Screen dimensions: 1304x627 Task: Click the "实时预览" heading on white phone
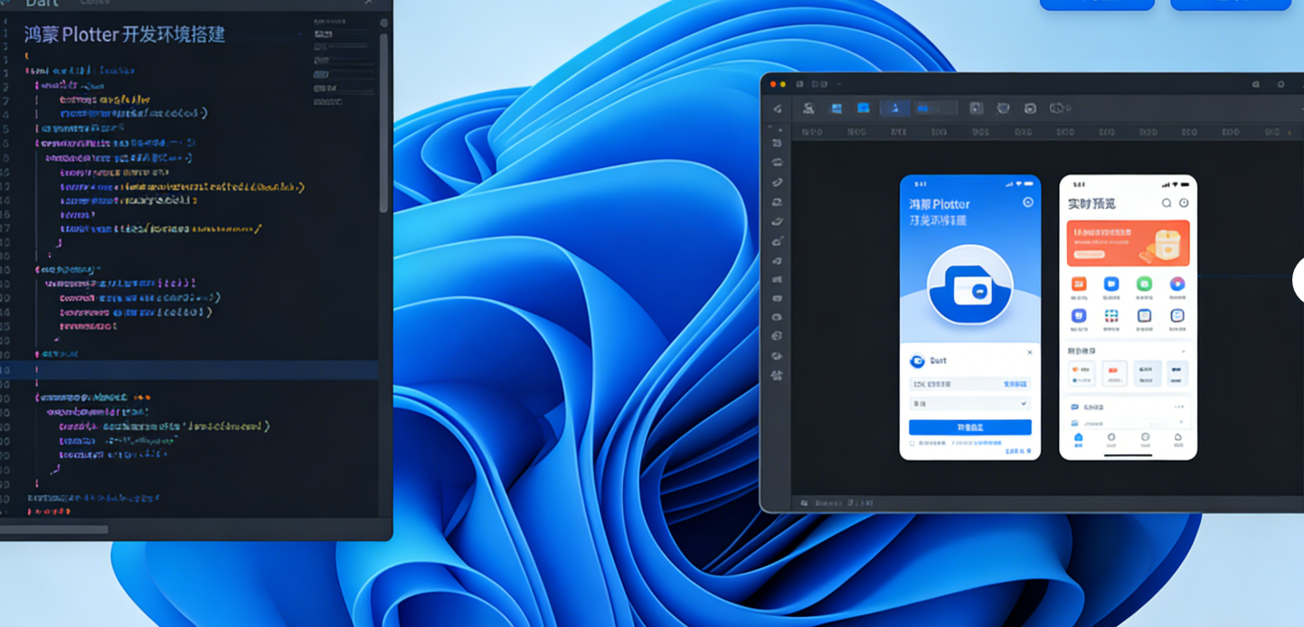click(1091, 204)
